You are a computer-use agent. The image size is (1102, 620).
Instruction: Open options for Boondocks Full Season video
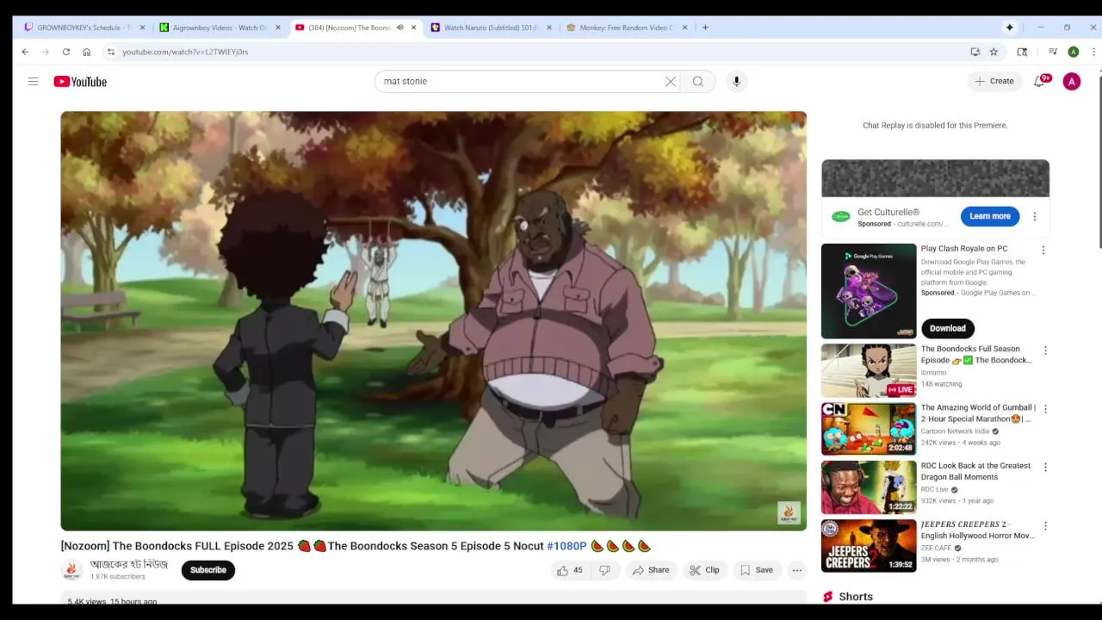[1045, 351]
